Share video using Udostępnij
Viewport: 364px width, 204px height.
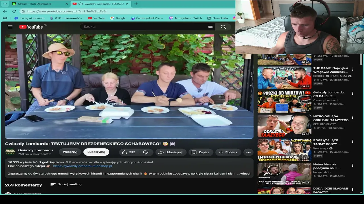(x=171, y=152)
